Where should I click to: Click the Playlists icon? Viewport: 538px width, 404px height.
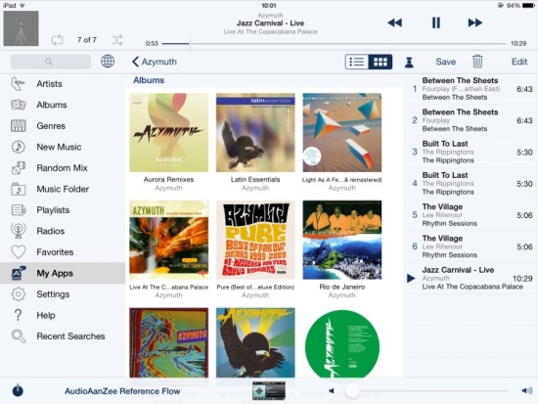(19, 210)
